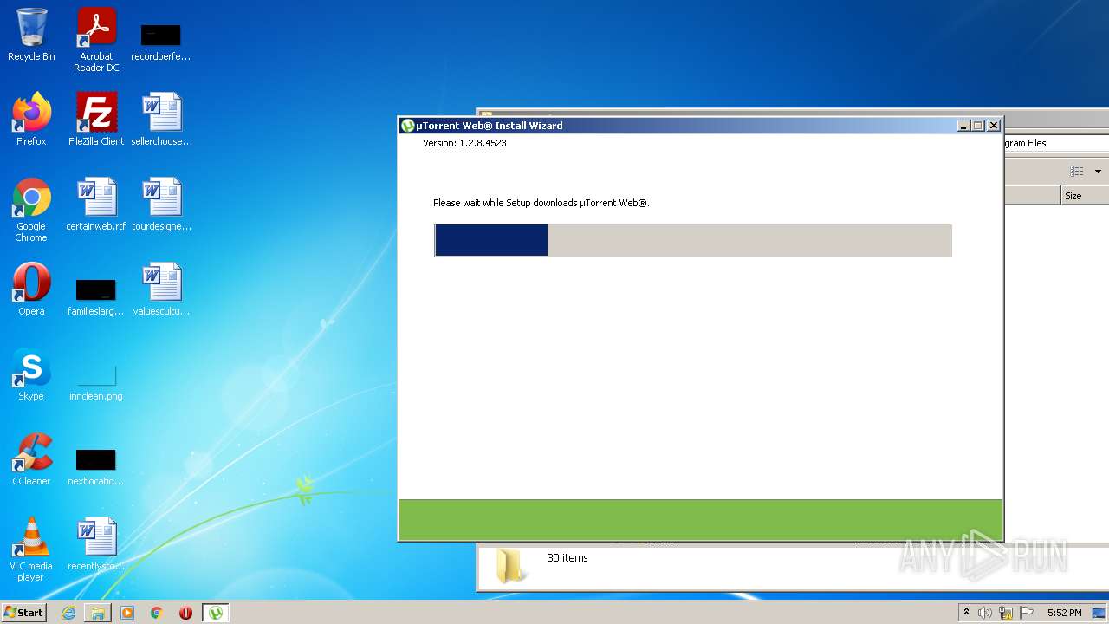Viewport: 1109px width, 624px height.
Task: Click Explorer address bar showing 'gram Files'
Action: pyautogui.click(x=1056, y=144)
